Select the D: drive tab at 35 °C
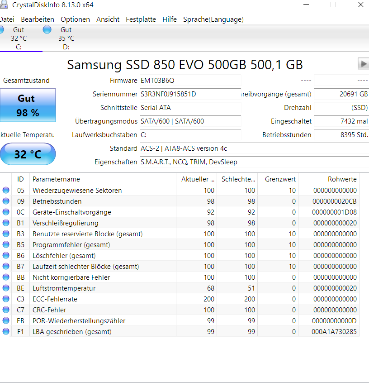The height and width of the screenshot is (387, 369). [66, 38]
